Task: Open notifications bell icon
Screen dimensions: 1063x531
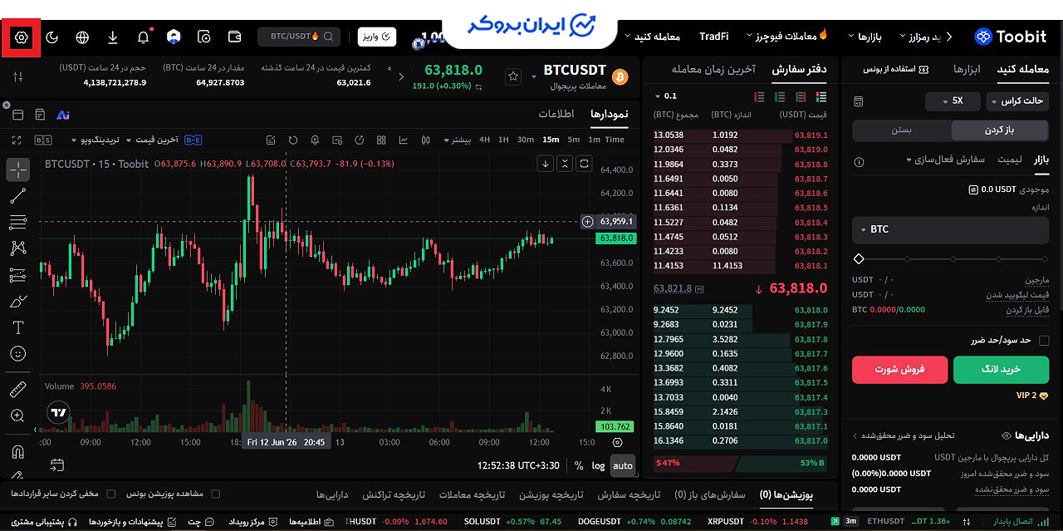Action: point(143,37)
